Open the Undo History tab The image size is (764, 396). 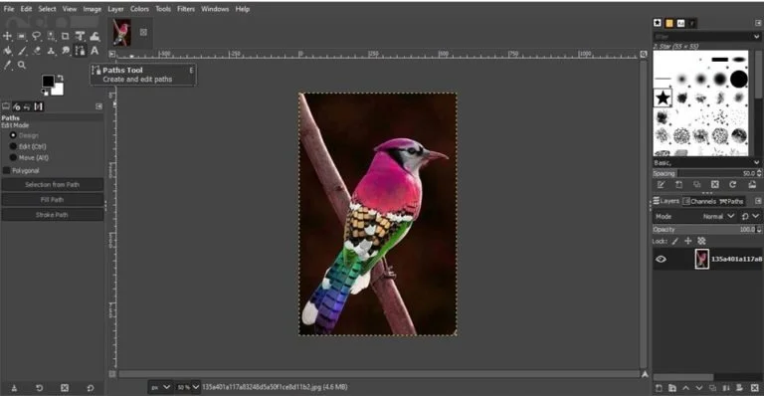27,106
